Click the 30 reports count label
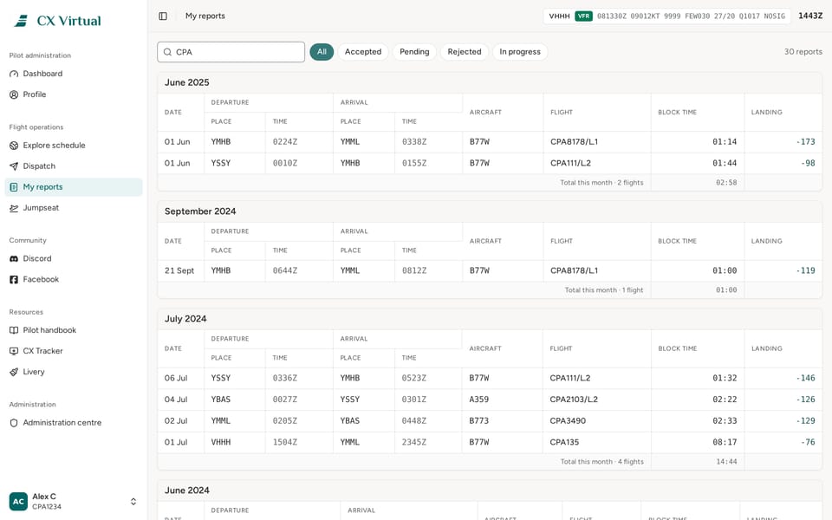This screenshot has width=832, height=520. point(803,51)
